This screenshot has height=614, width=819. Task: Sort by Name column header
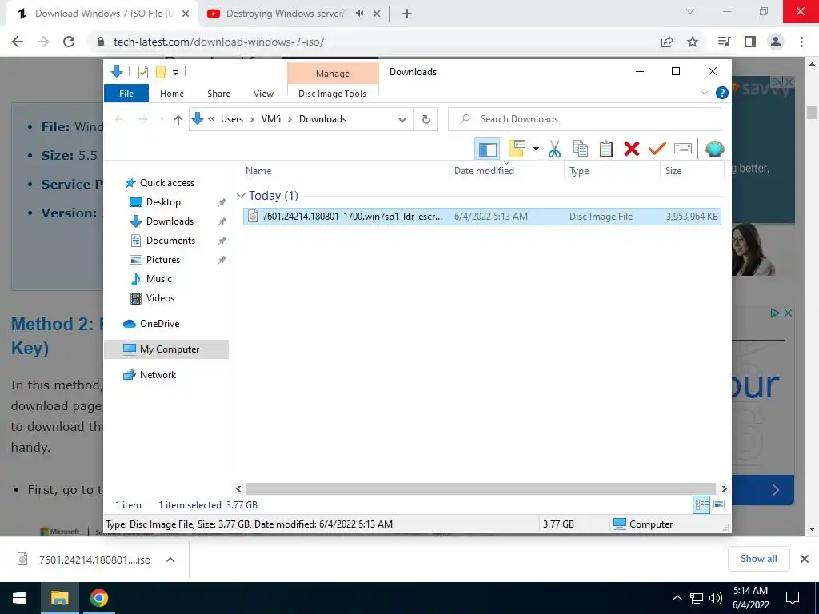[x=345, y=171]
